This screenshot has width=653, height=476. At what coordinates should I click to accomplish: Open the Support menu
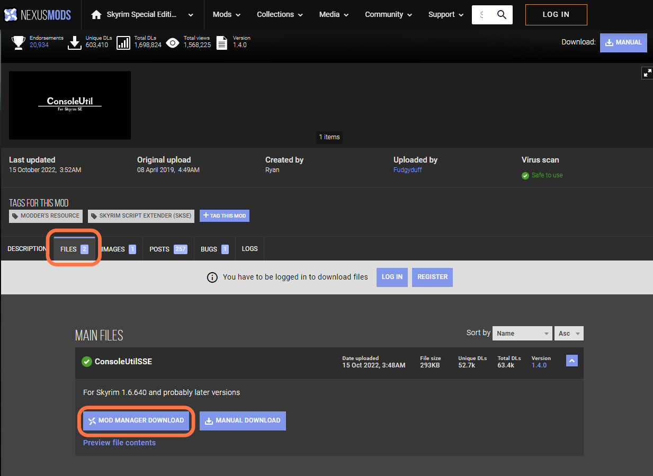pyautogui.click(x=446, y=15)
